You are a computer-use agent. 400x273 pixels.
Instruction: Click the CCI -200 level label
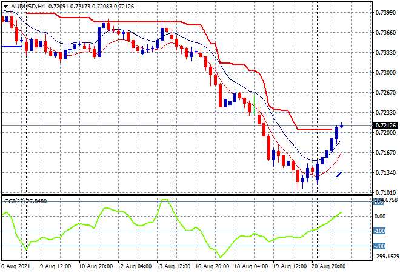(379, 246)
